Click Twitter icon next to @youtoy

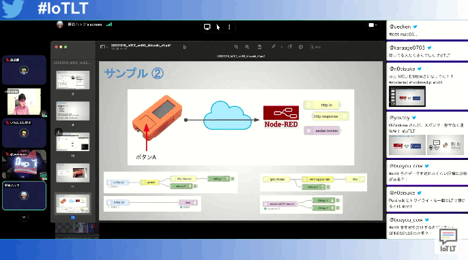(414, 118)
